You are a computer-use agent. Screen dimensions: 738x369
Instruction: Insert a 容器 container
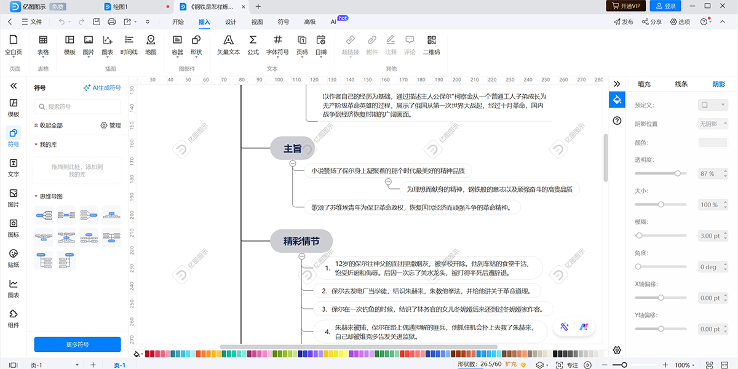(x=177, y=44)
